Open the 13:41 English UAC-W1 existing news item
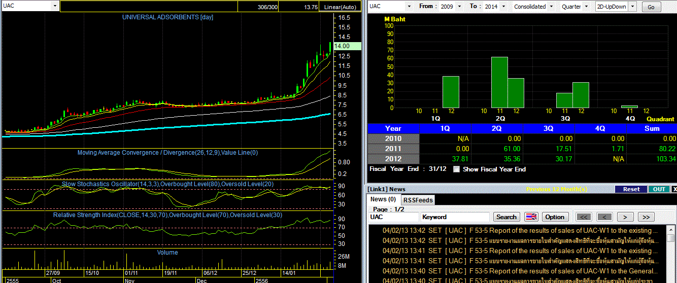The height and width of the screenshot is (283, 677). (x=520, y=251)
